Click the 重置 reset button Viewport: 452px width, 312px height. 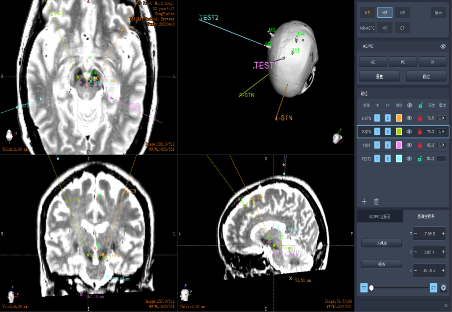[379, 76]
